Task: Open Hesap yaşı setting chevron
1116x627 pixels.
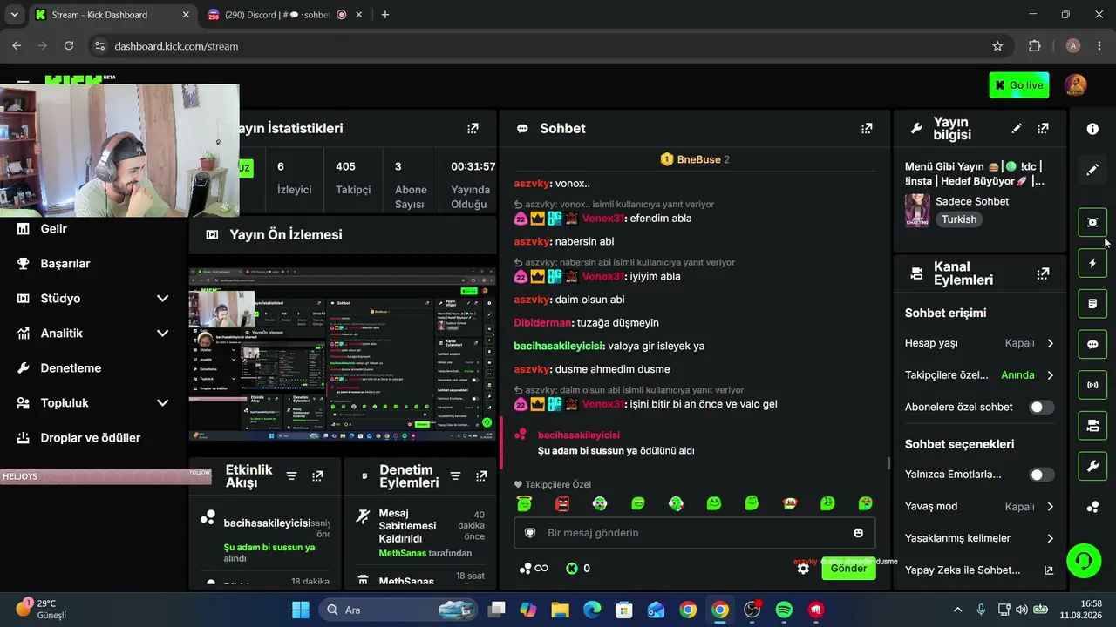Action: tap(1050, 344)
